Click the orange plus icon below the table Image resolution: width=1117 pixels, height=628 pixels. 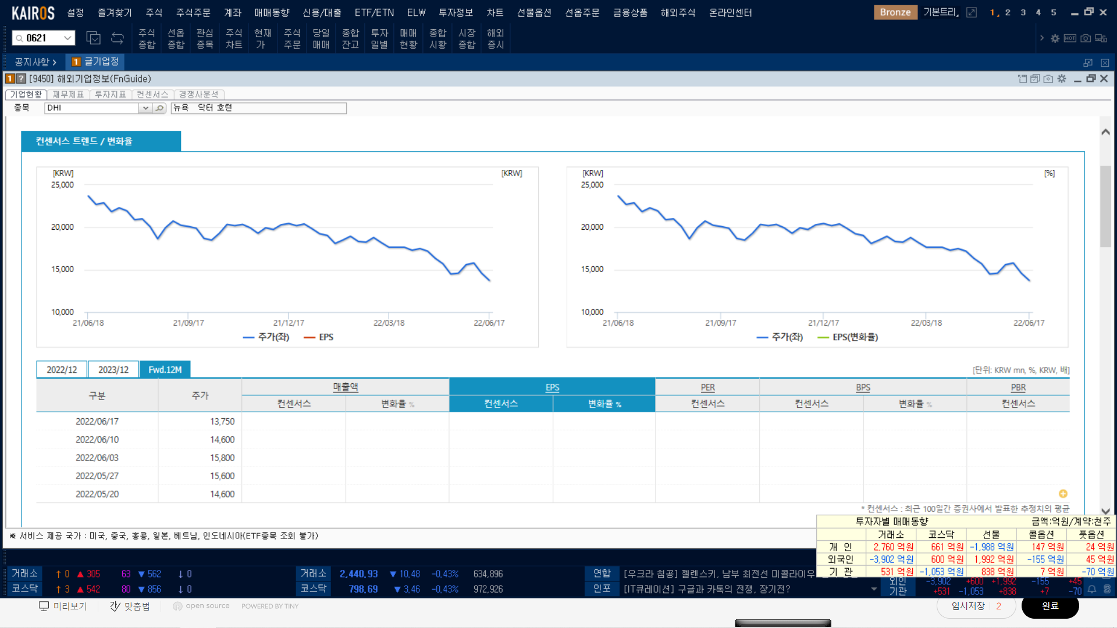click(x=1063, y=494)
